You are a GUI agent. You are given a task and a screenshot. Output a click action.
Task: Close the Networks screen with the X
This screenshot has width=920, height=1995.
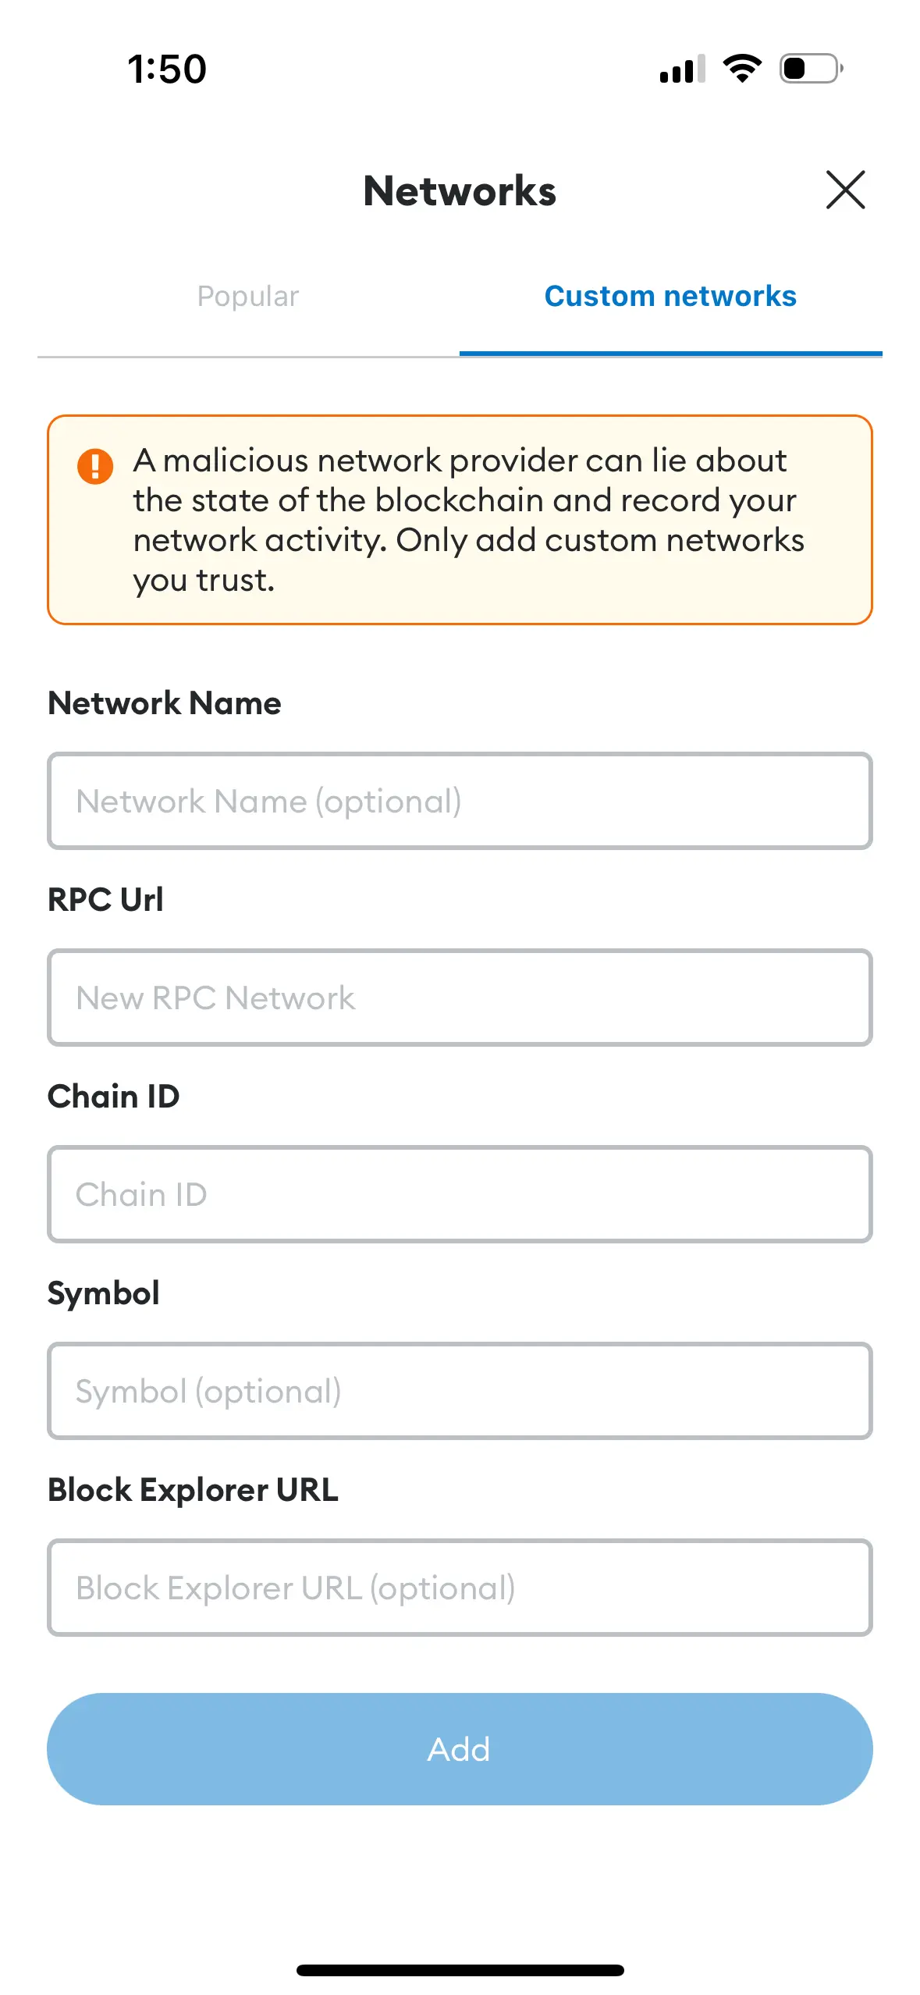pyautogui.click(x=845, y=190)
